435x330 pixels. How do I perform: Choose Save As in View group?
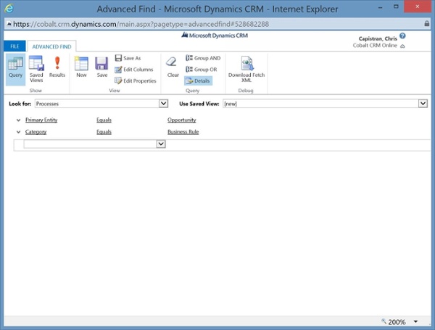[130, 58]
